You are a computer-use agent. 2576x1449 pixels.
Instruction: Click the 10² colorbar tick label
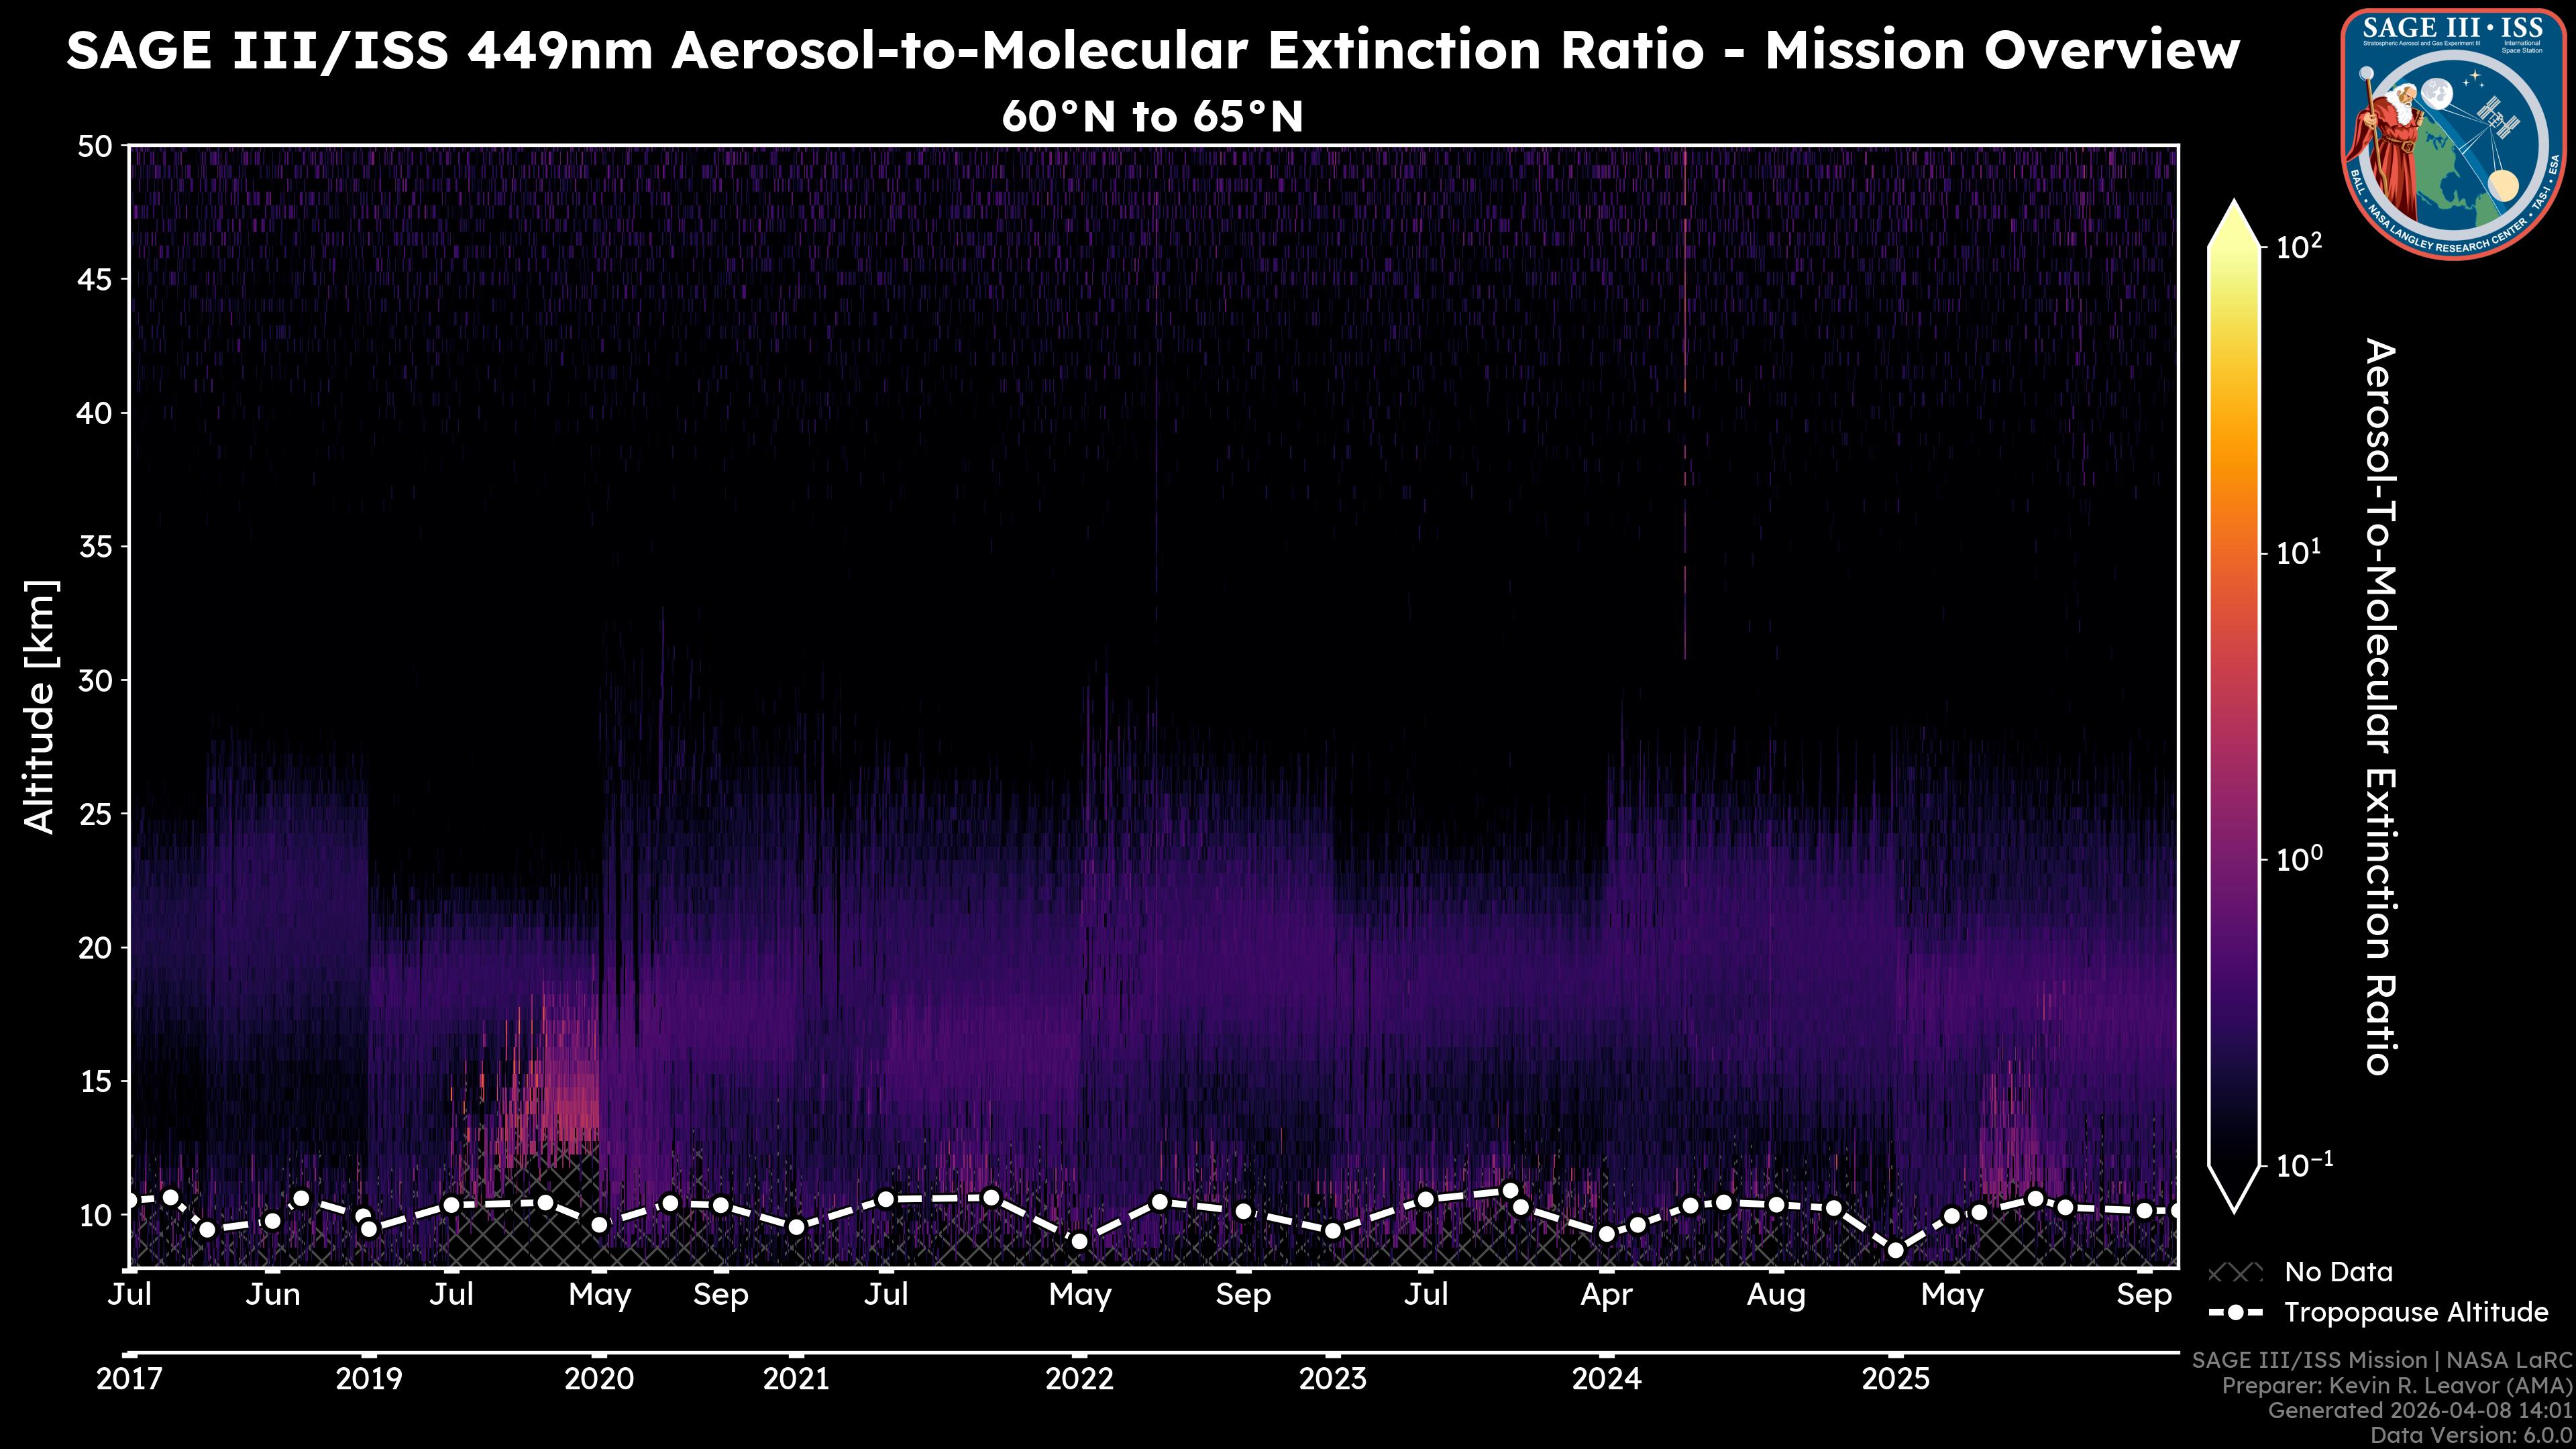(2299, 246)
